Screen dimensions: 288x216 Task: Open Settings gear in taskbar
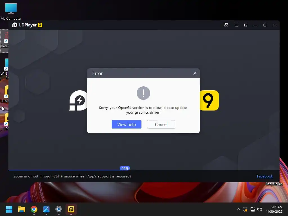(59, 209)
